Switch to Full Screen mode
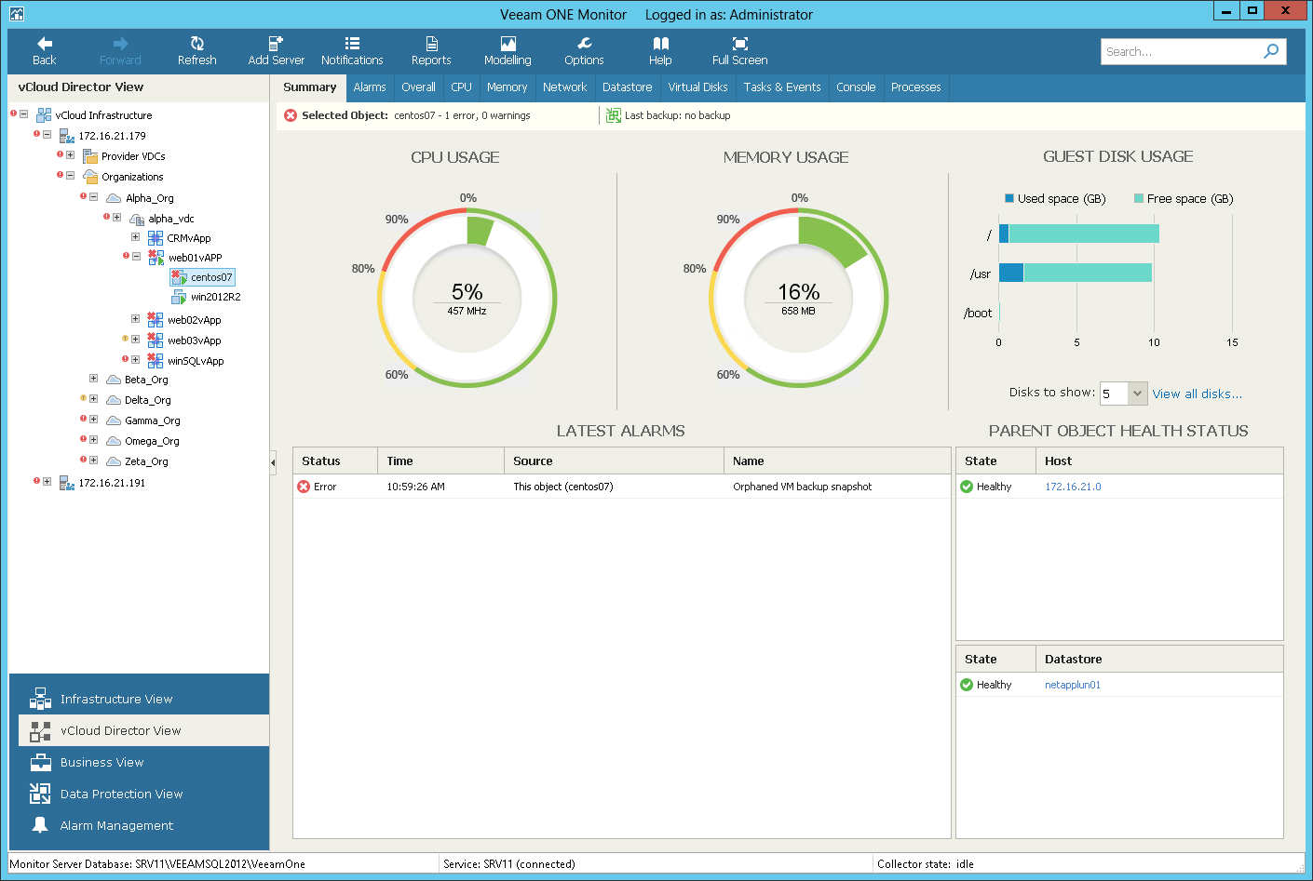Screen dimensions: 1313x881 click(x=739, y=51)
